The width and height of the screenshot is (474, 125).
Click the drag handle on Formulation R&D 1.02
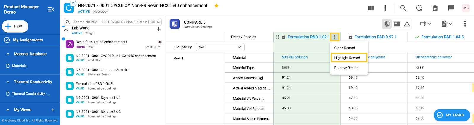click(x=278, y=37)
